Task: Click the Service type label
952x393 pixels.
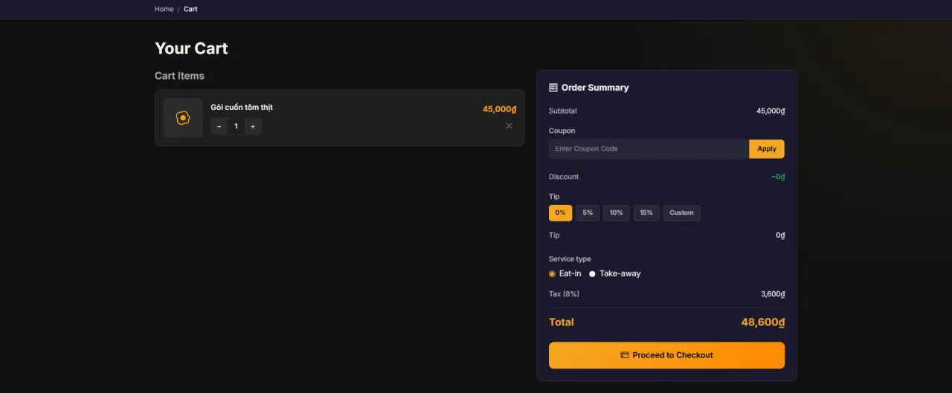Action: pos(570,259)
